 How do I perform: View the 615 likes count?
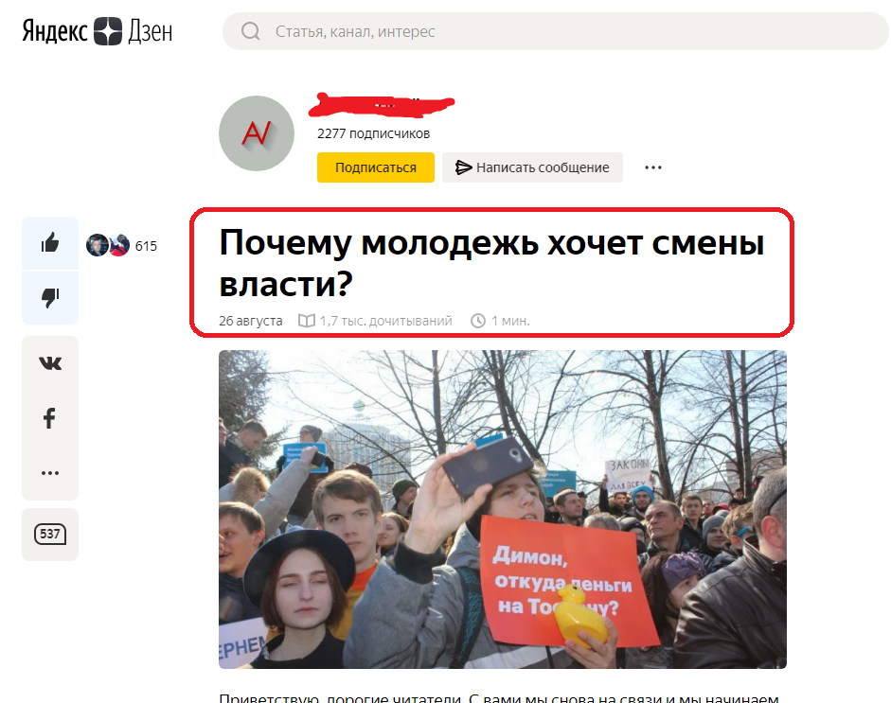tap(146, 246)
